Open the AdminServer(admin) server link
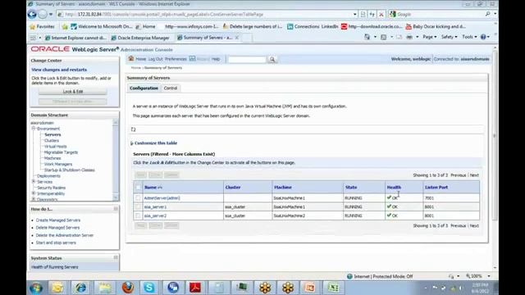 pos(162,198)
